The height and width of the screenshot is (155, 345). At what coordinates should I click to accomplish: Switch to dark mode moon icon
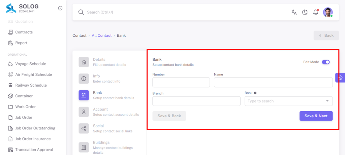(305, 12)
